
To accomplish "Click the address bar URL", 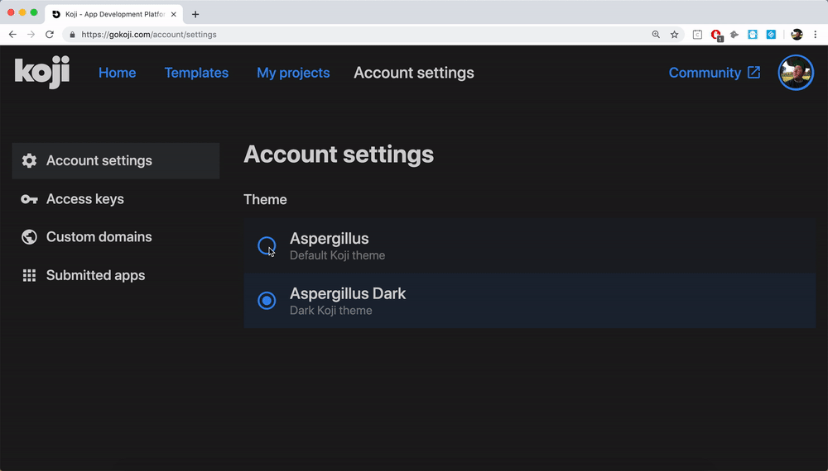I will 149,35.
